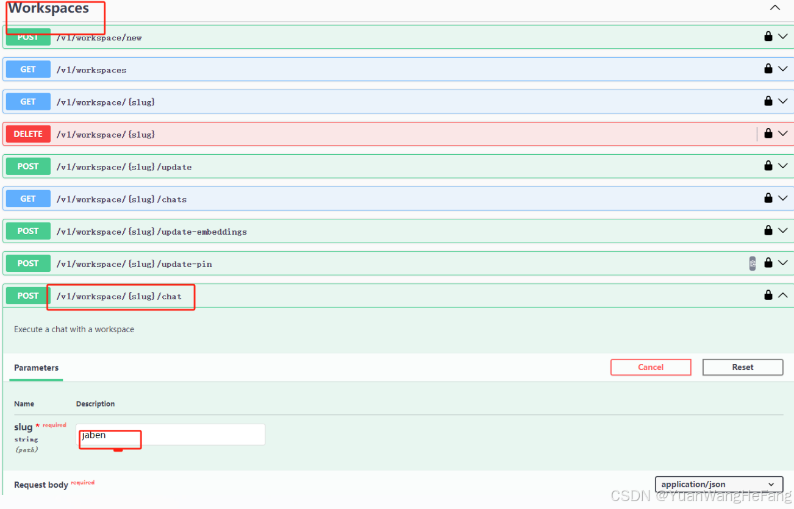Click the lock icon for /v1/workspace/{slug}/chats
The image size is (794, 509).
tap(768, 198)
